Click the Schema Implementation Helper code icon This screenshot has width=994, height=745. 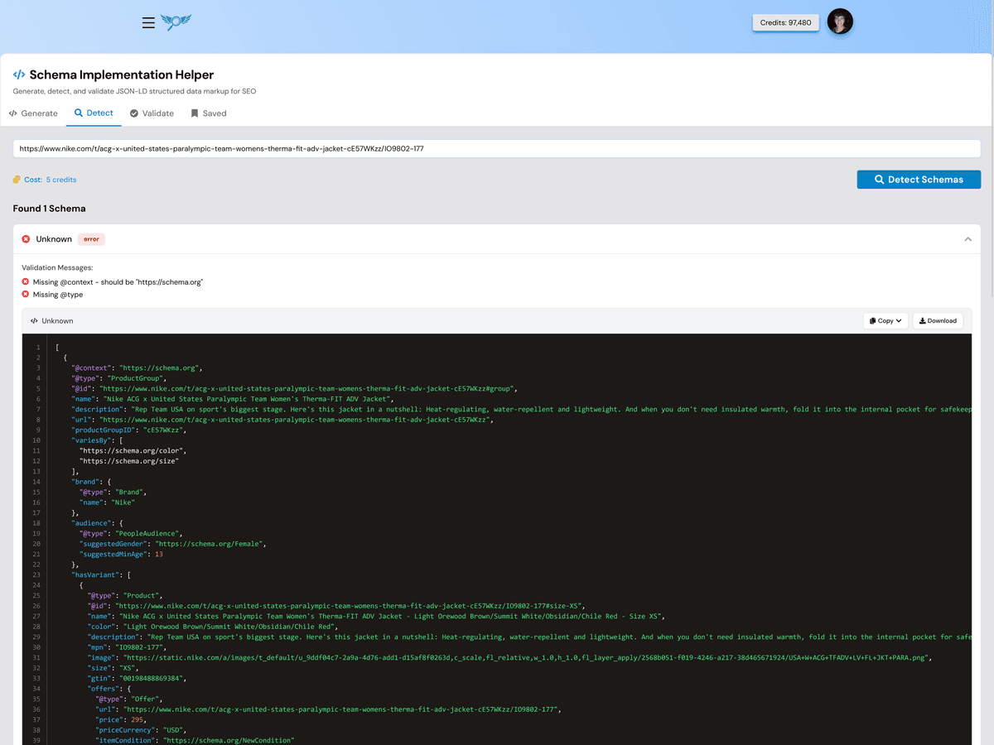[x=18, y=74]
